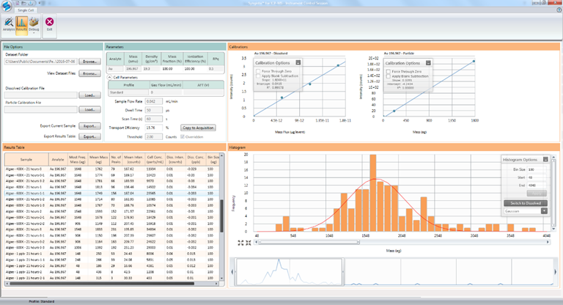Sort by the No. of Peaks column header
The image size is (563, 305).
(116, 160)
